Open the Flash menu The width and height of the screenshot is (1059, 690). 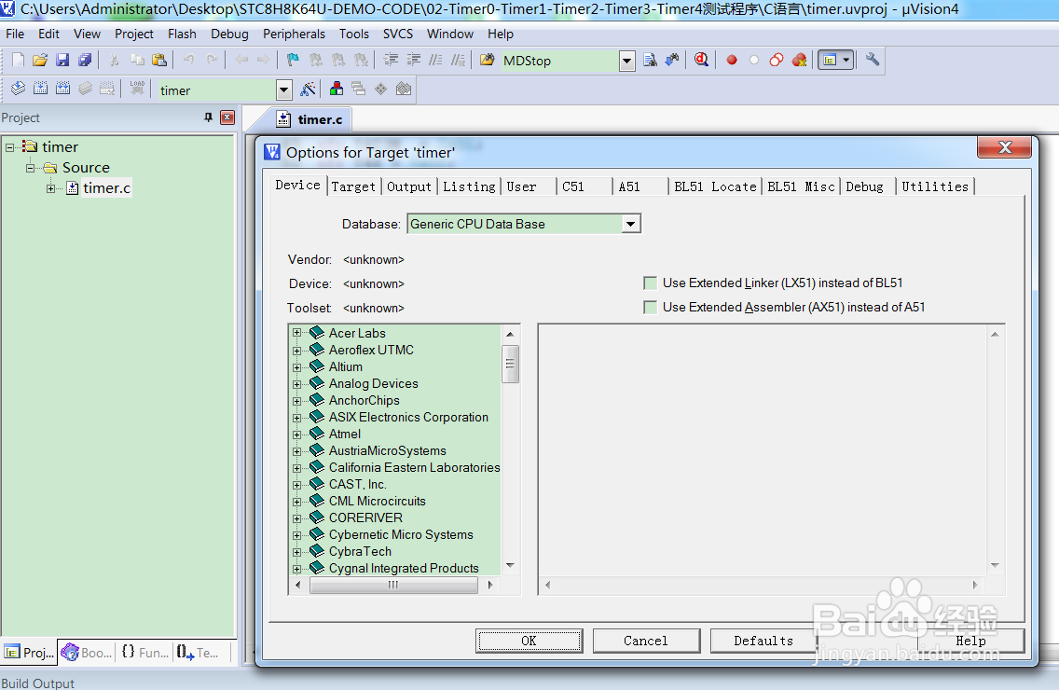point(183,34)
